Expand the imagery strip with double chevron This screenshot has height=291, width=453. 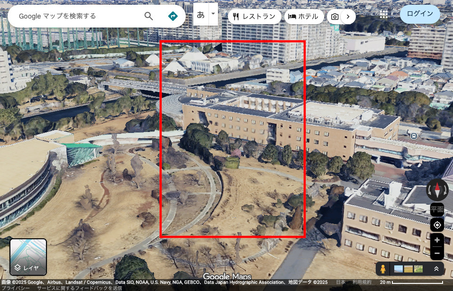(x=436, y=269)
